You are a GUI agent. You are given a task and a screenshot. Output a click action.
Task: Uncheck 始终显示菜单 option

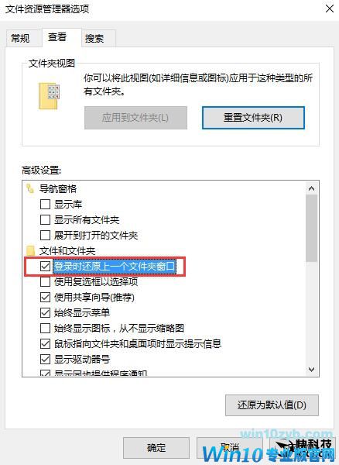pos(45,312)
